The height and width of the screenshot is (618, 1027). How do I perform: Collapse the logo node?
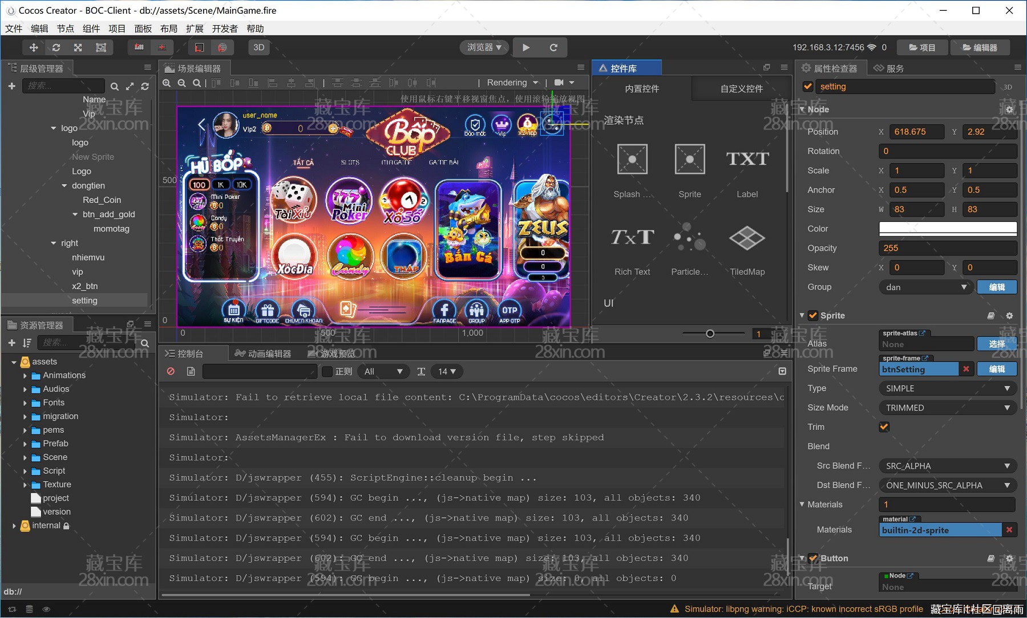(54, 128)
